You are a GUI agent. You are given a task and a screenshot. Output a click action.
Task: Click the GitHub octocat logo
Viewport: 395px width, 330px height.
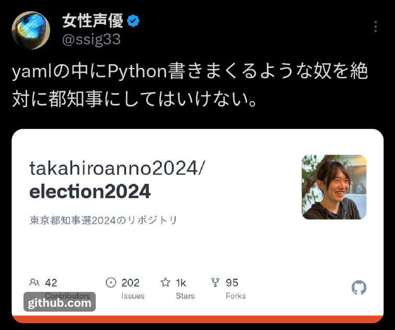[x=359, y=288]
